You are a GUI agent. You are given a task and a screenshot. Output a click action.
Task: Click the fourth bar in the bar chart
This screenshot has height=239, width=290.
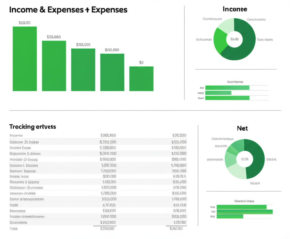112,72
